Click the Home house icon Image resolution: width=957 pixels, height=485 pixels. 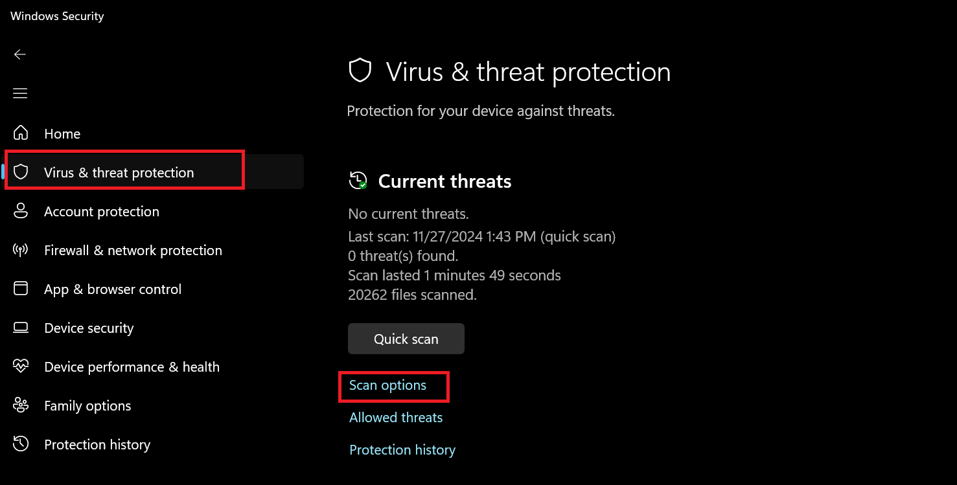point(21,133)
